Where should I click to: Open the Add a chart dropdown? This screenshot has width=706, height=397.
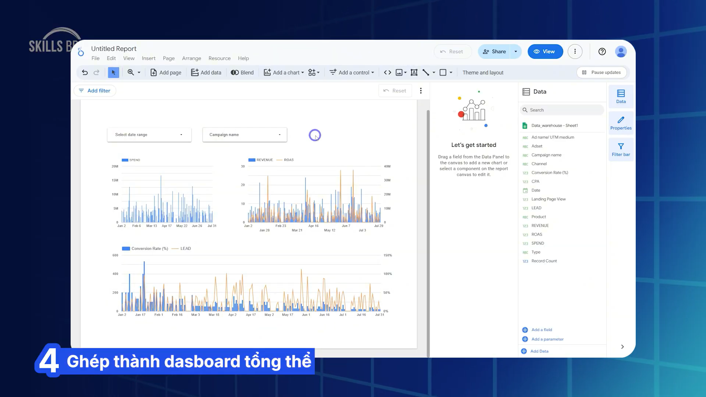tap(284, 72)
